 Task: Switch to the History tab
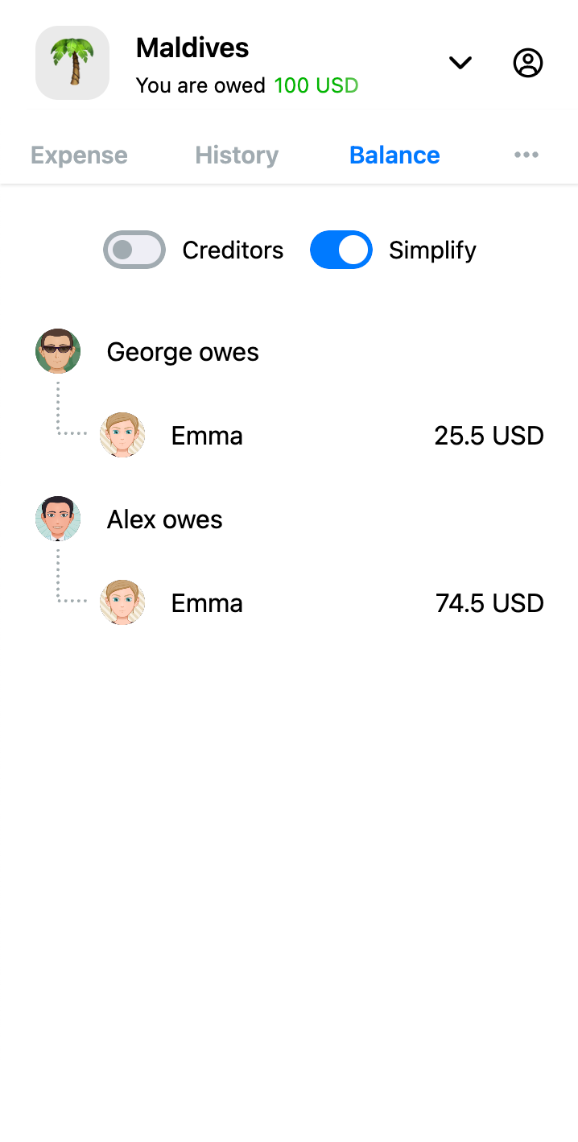237,155
